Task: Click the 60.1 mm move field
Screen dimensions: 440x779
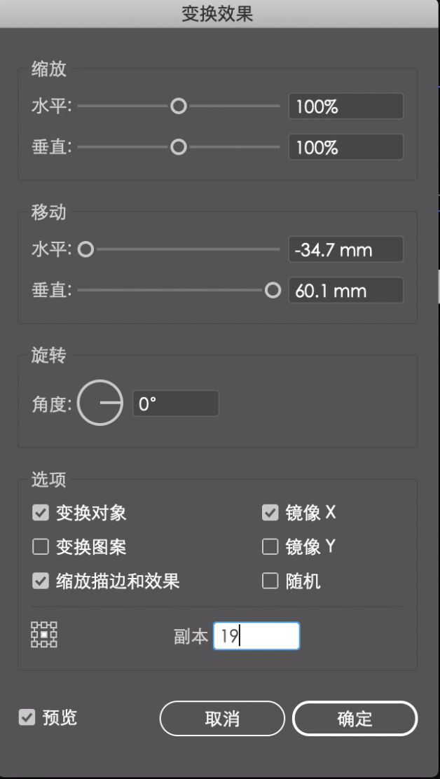Action: (x=346, y=290)
